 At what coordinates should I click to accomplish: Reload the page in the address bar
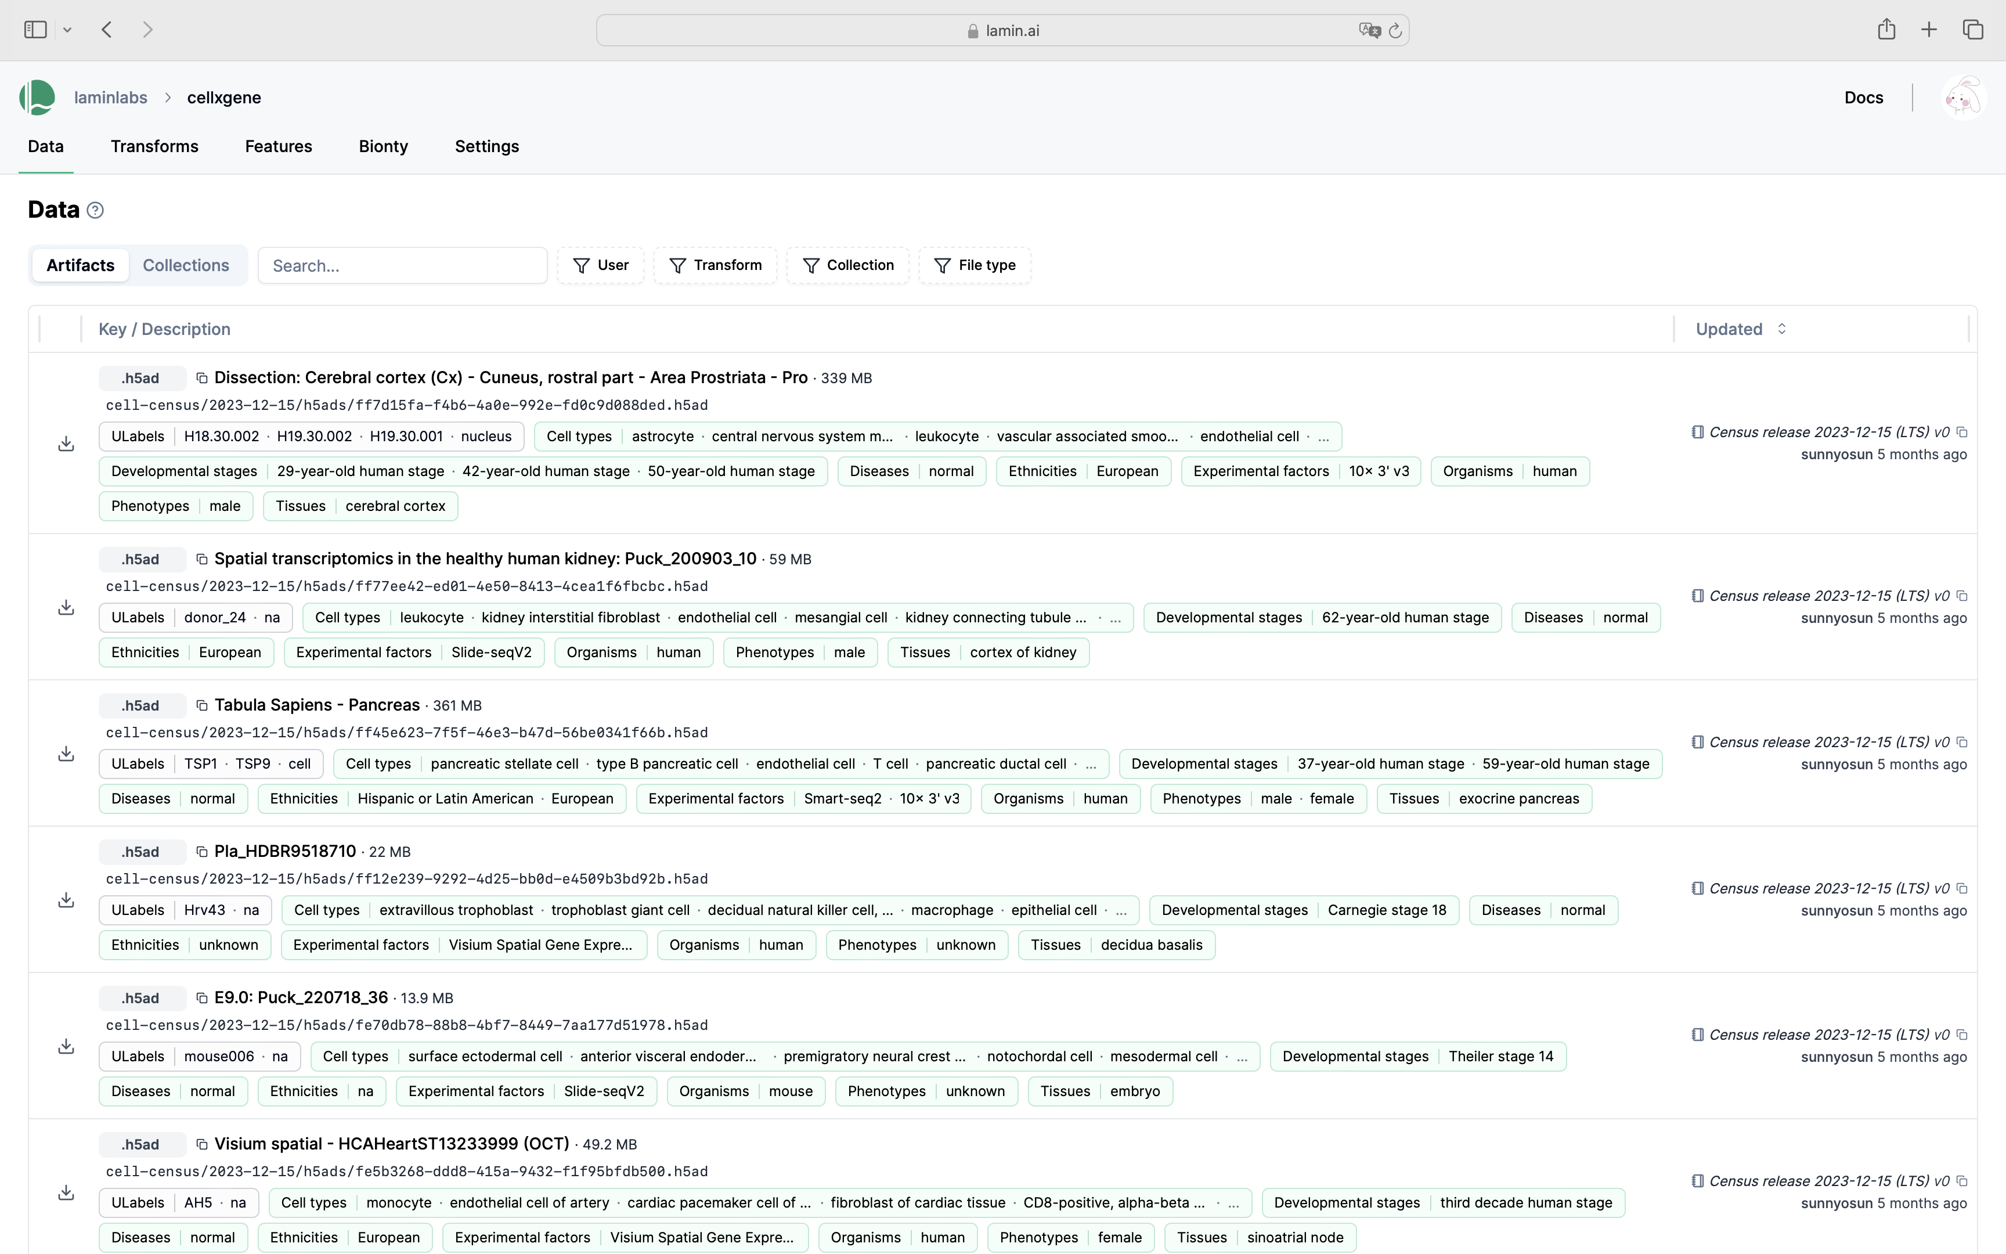click(x=1395, y=31)
